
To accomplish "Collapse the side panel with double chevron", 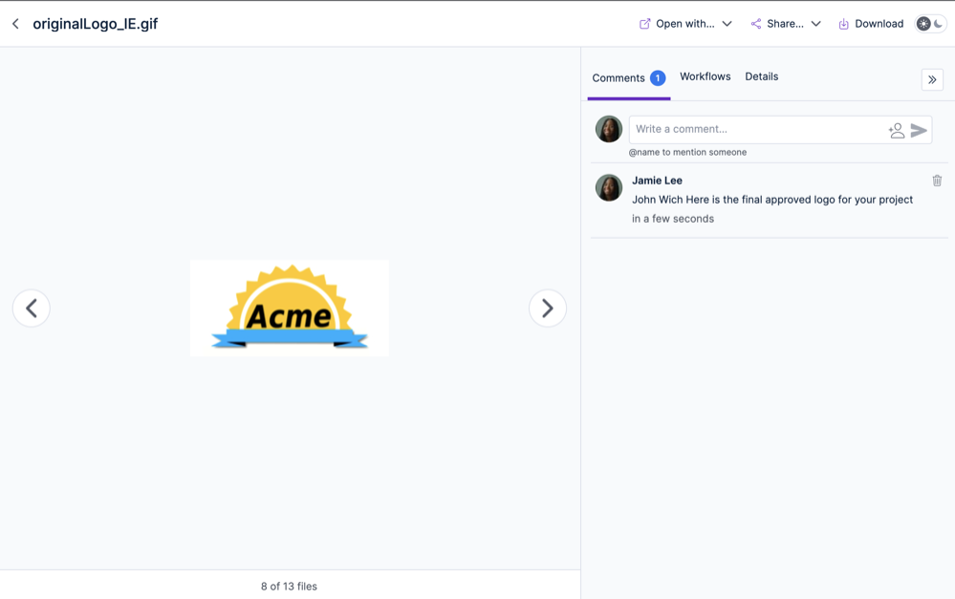I will coord(932,79).
